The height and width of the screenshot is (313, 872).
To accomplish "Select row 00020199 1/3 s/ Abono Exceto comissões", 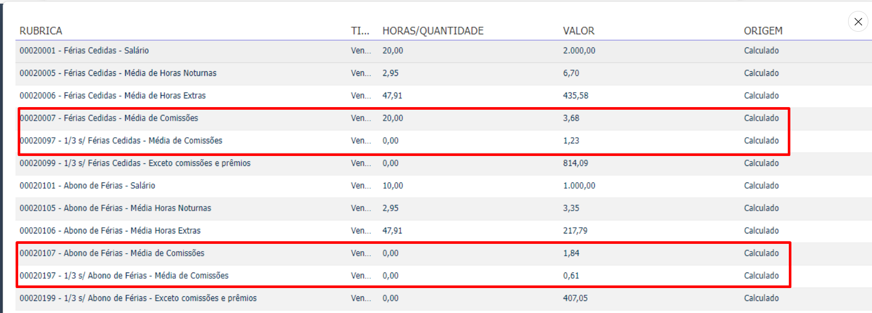I will (444, 298).
